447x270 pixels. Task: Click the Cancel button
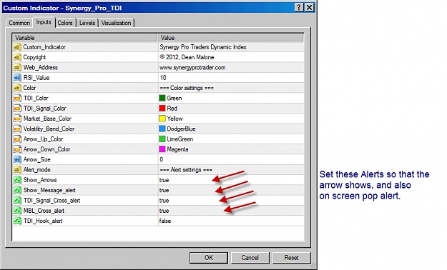point(250,258)
